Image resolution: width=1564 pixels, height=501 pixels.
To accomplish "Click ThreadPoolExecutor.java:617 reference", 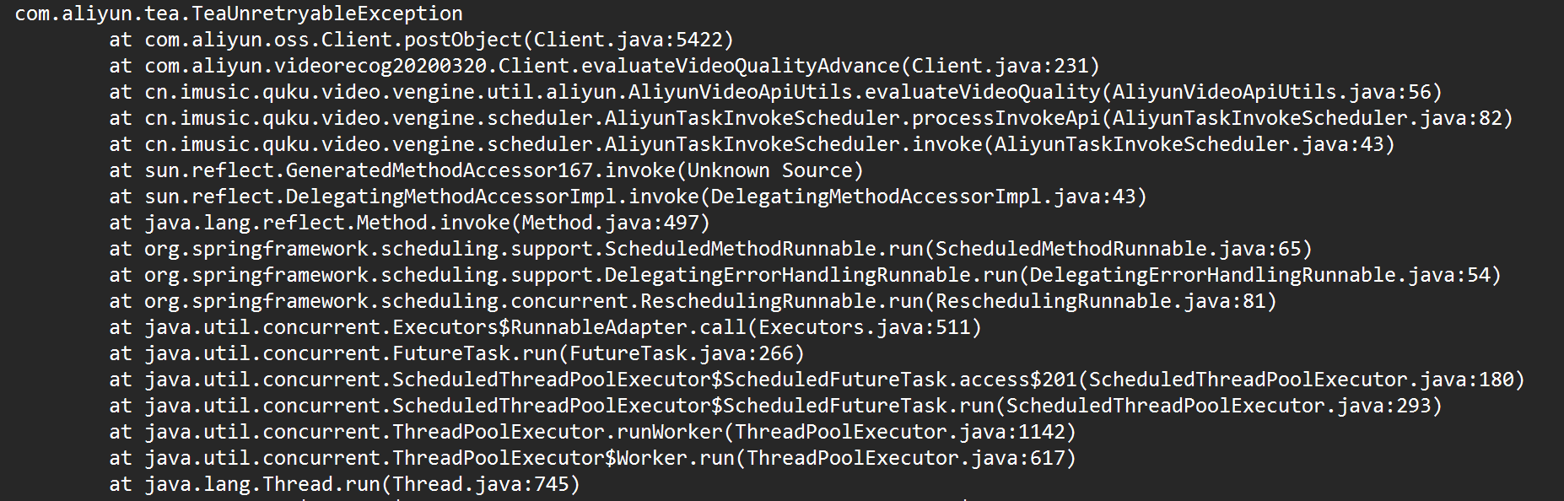I will coord(905,458).
